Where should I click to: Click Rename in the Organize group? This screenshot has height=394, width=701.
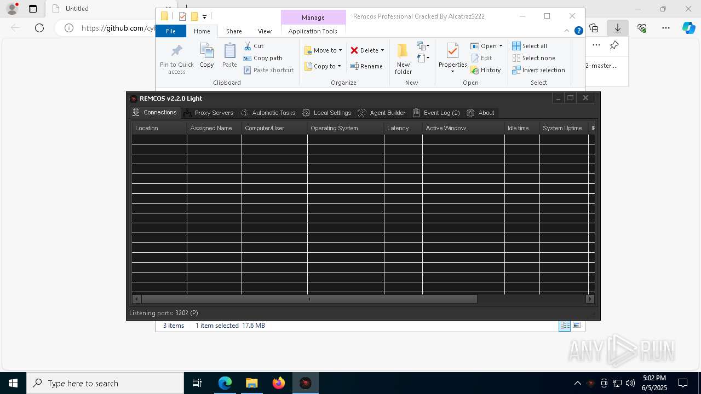click(x=366, y=66)
